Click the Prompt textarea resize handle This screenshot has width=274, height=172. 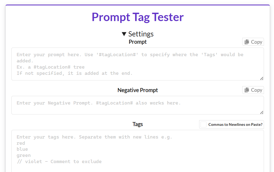click(x=262, y=78)
